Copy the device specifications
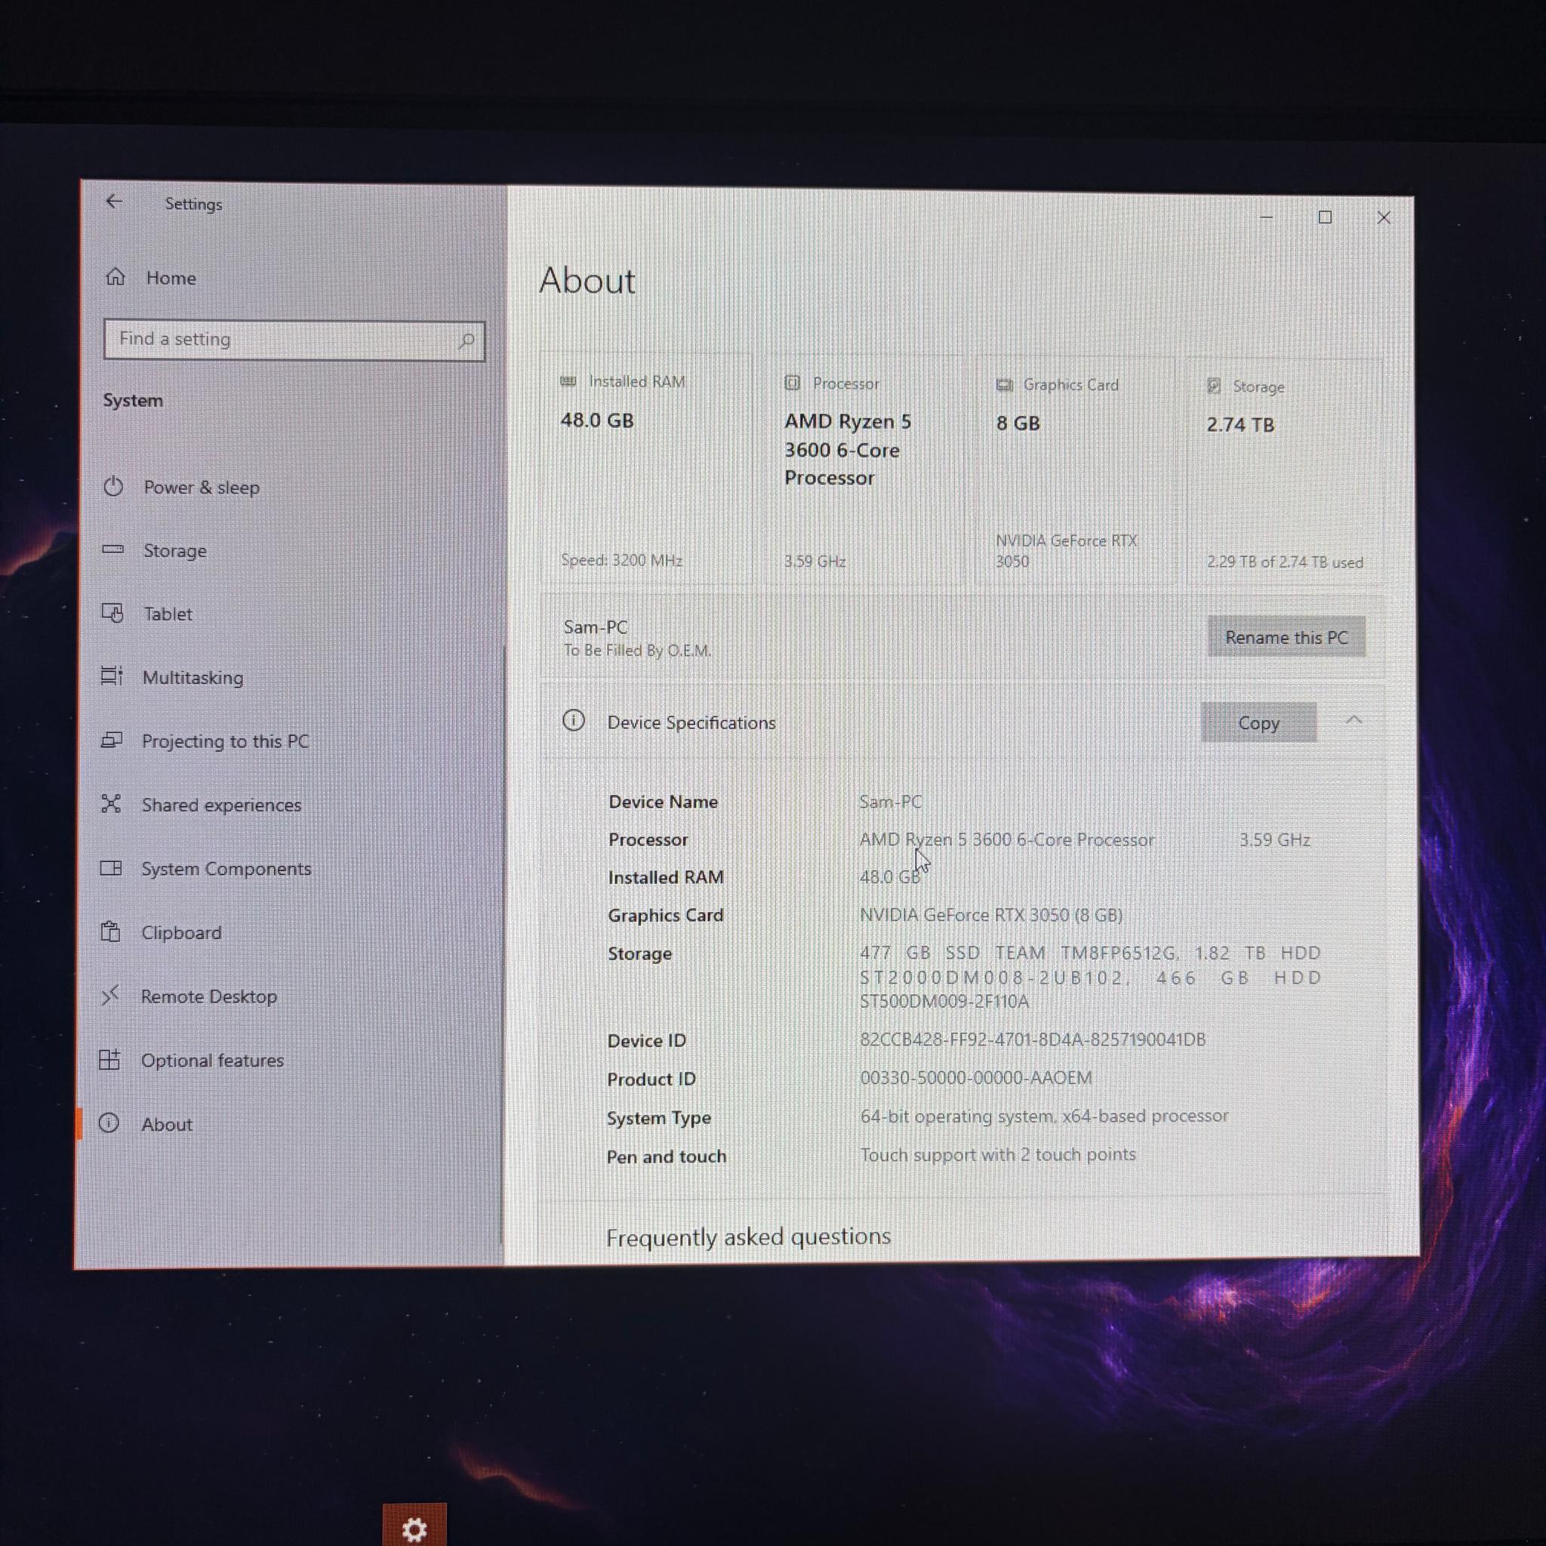 1258,723
